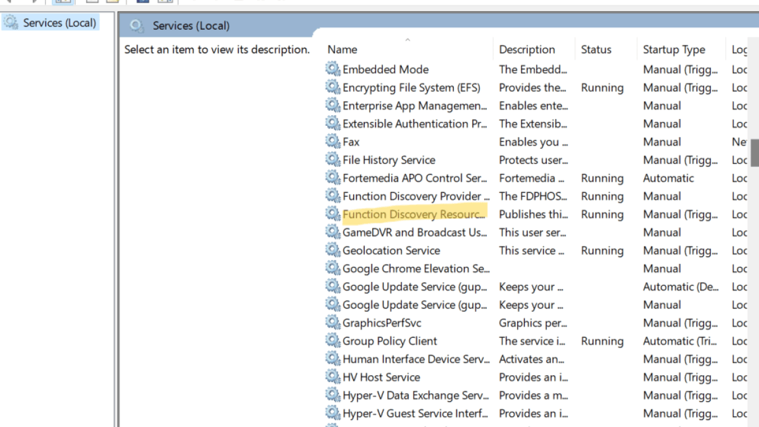Click the gear icon beside Embedded Mode
Viewport: 759px width, 427px height.
[x=332, y=69]
